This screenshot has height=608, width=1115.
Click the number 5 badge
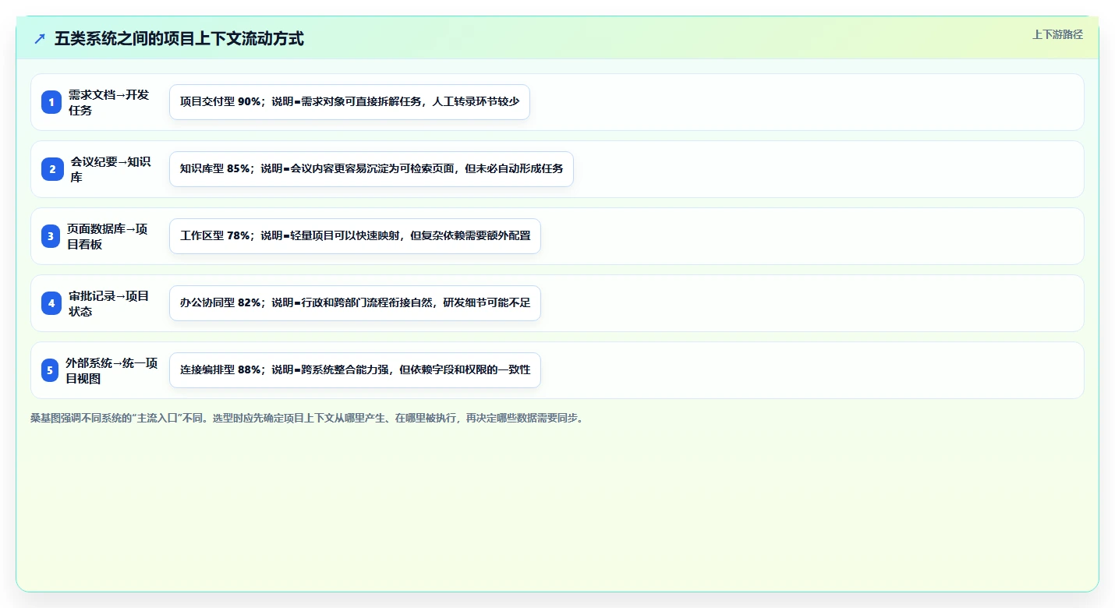tap(50, 370)
